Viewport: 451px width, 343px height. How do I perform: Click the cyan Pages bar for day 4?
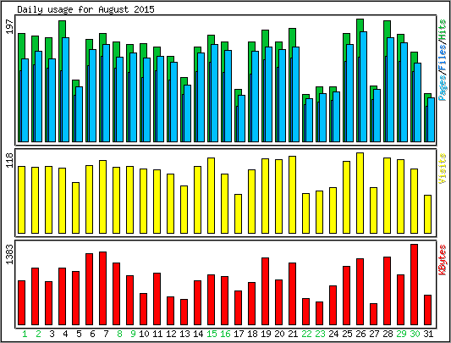pyautogui.click(x=65, y=90)
